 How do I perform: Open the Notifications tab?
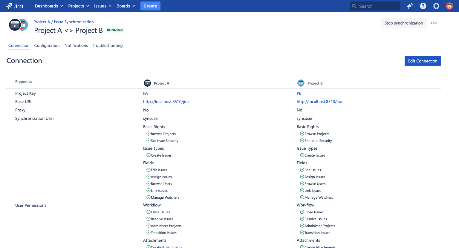(x=76, y=45)
